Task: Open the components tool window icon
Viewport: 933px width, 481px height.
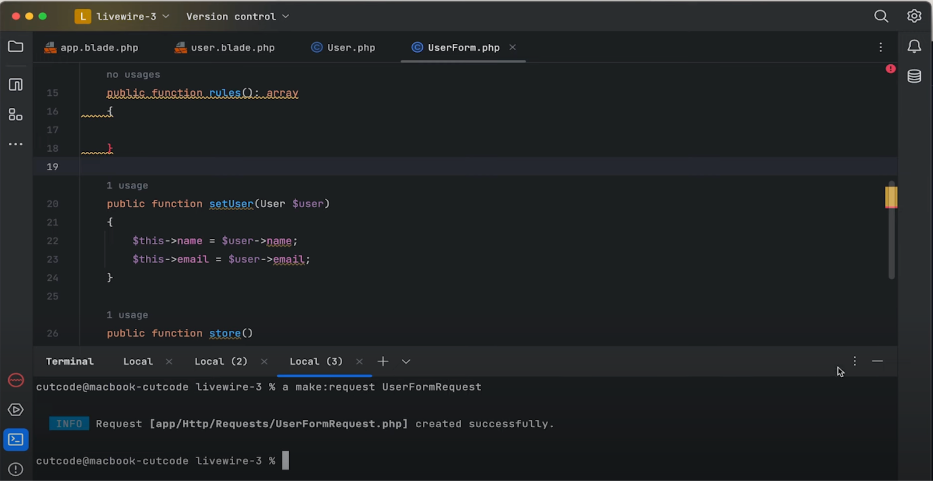Action: 16,115
